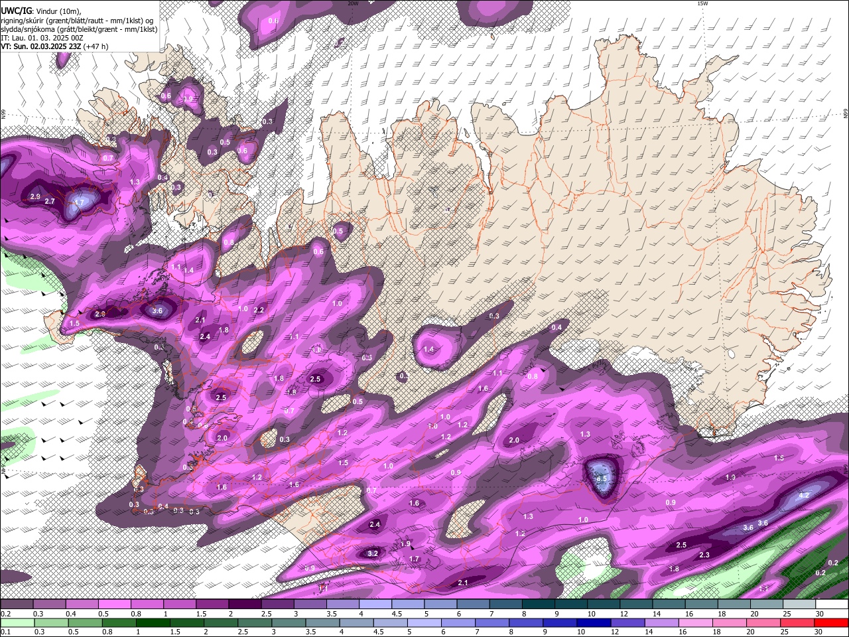
Task: Select pale green lower swatch starting at 0.1
Action: (17, 623)
